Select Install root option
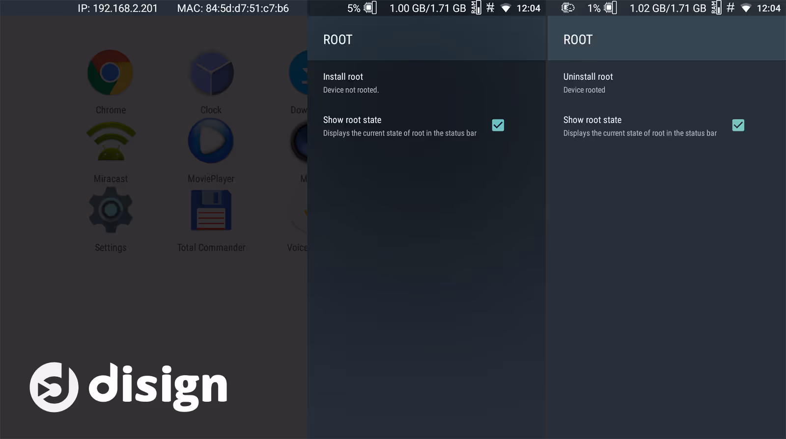The width and height of the screenshot is (786, 439). coord(427,83)
